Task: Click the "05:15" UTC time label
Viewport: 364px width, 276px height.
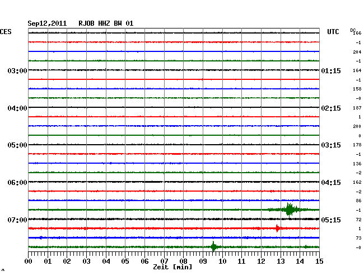Action: [331, 220]
